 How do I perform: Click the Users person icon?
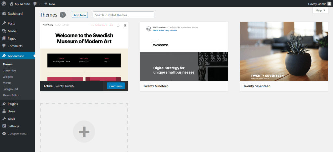click(x=4, y=111)
